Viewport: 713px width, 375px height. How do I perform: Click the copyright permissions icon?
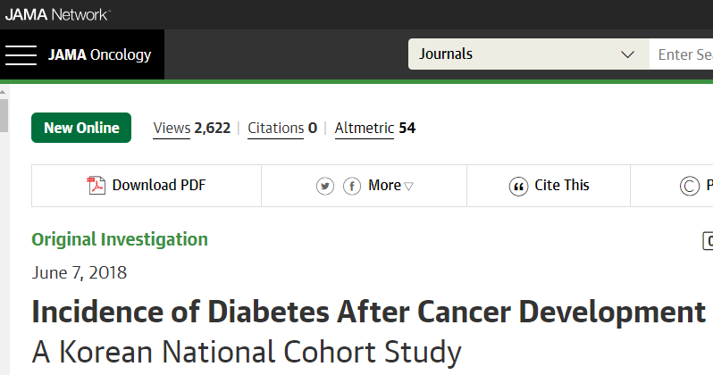tap(689, 187)
